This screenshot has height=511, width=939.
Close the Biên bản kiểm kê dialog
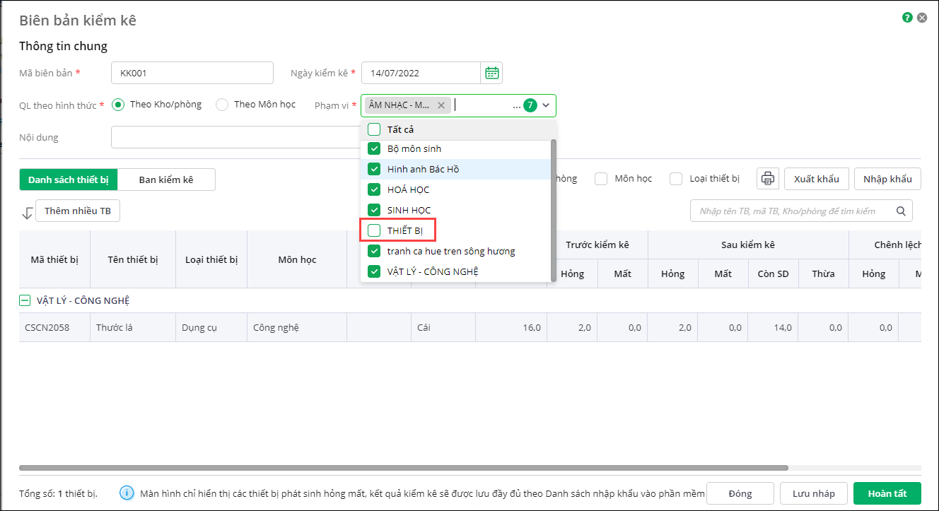coord(922,18)
